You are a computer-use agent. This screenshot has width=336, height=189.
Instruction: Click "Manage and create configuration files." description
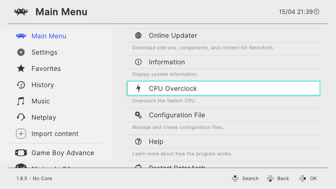[178, 127]
